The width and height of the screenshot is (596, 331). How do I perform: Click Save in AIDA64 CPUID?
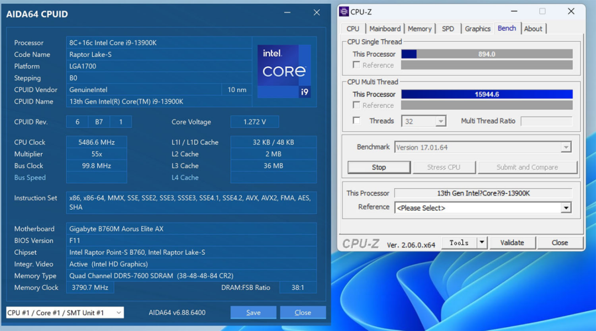[253, 312]
